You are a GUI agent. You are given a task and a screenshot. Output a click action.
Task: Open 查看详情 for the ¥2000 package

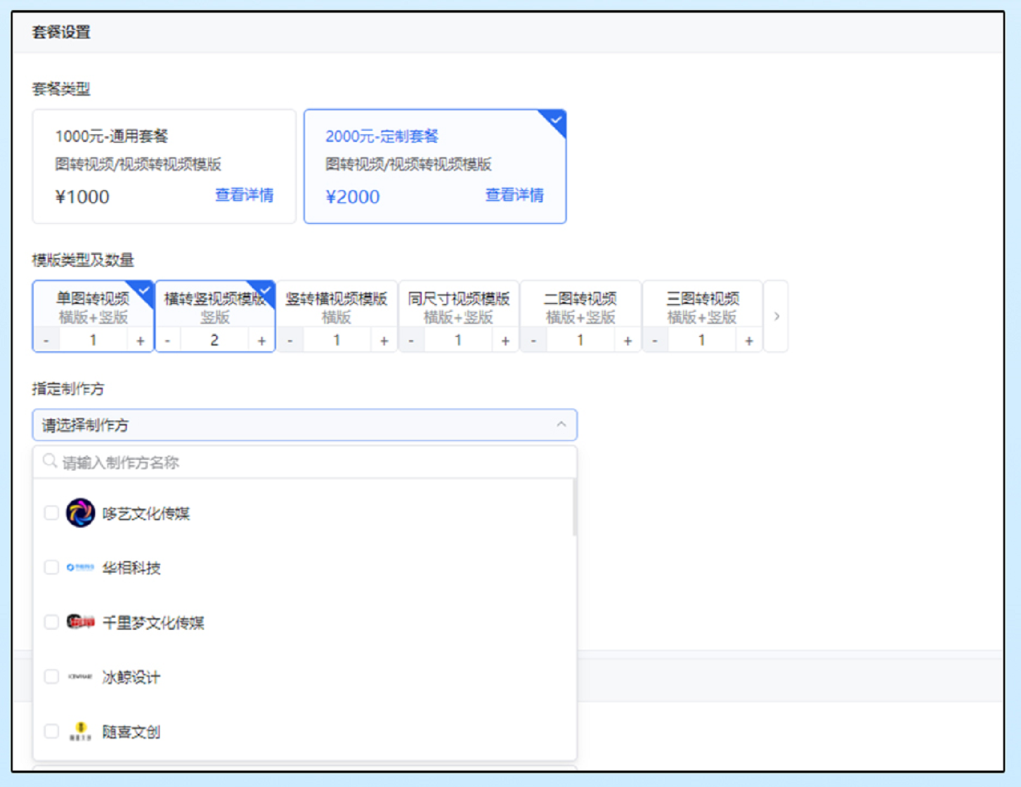point(514,195)
